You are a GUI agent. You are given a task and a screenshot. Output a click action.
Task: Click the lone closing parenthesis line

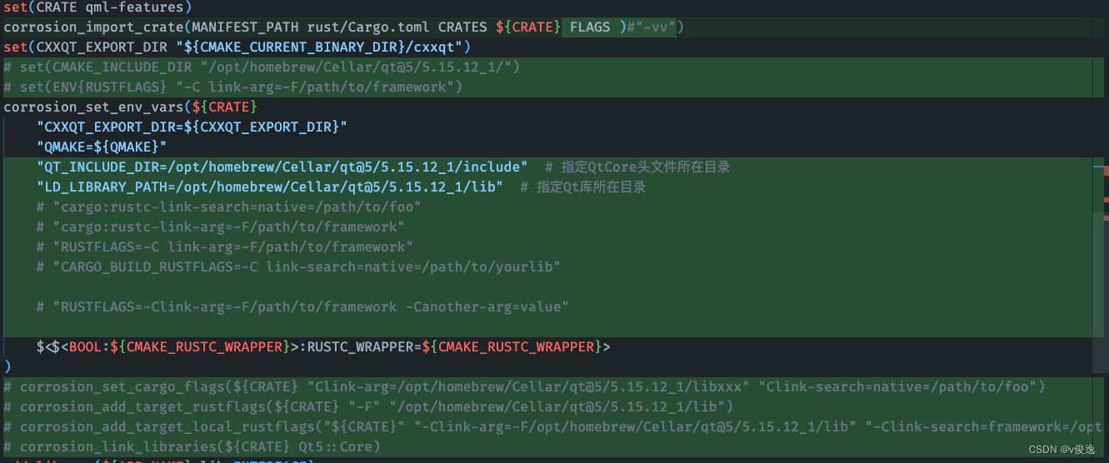(x=7, y=366)
